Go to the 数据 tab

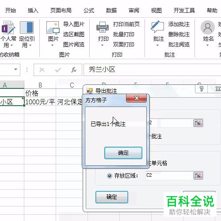(111, 11)
